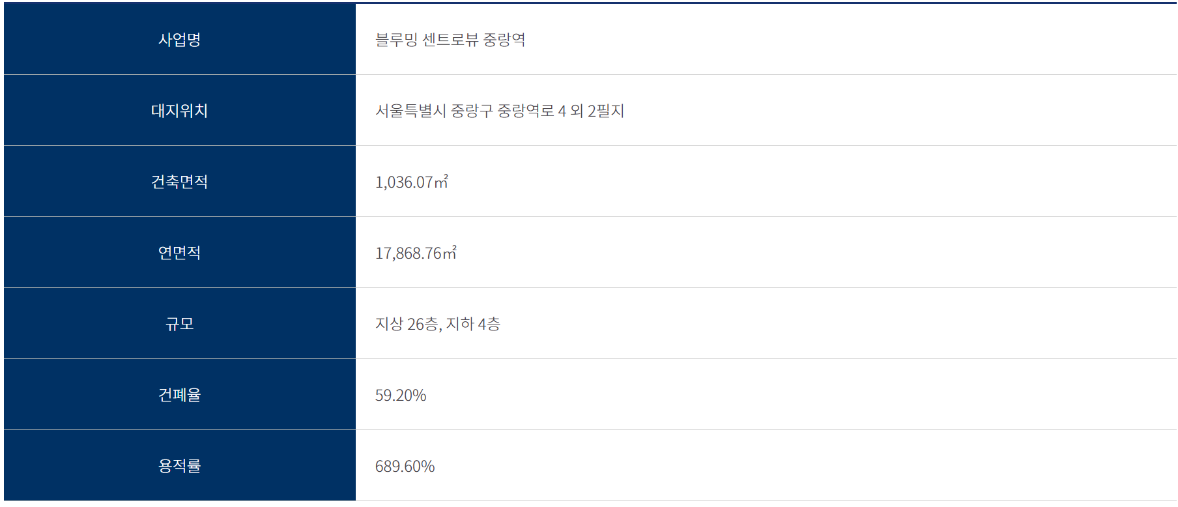This screenshot has width=1178, height=507.
Task: Click the 17,868.76㎡ total floor area value
Action: coord(416,254)
